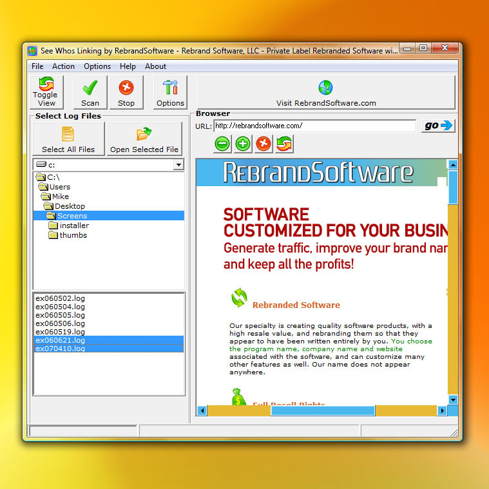Click the red X browser stop button
This screenshot has height=489, width=489.
coord(264,144)
